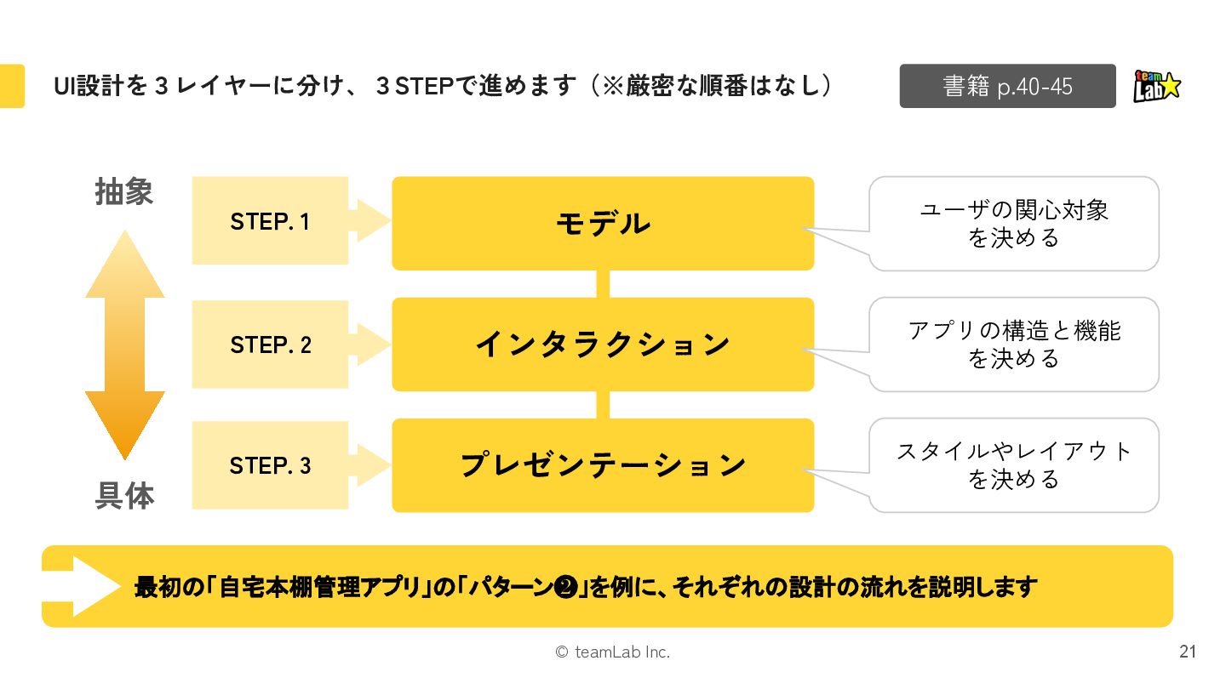Click the © teamLab Inc. footer text
This screenshot has width=1226, height=689.
point(612,652)
